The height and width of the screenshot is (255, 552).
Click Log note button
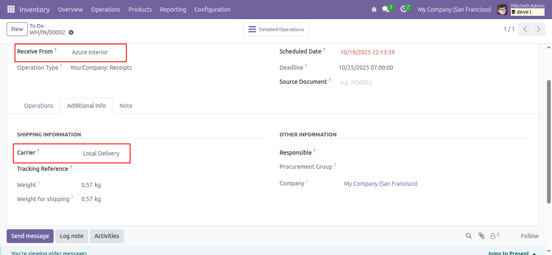pyautogui.click(x=71, y=236)
